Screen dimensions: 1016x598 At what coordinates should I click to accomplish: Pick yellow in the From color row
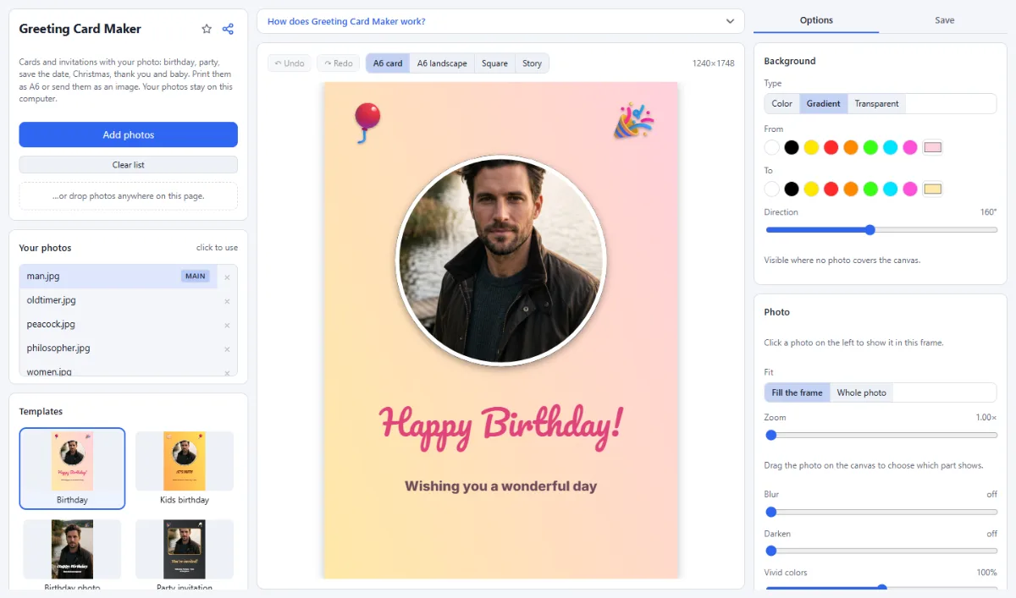coord(811,147)
